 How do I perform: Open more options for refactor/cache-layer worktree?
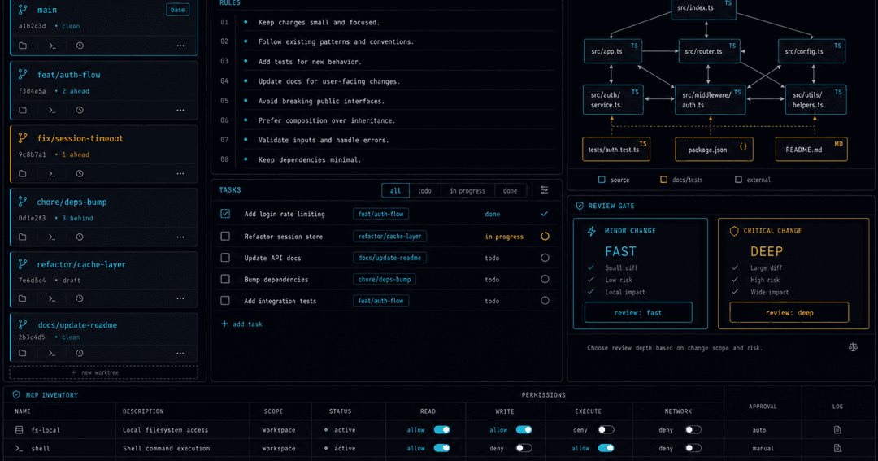tap(180, 298)
